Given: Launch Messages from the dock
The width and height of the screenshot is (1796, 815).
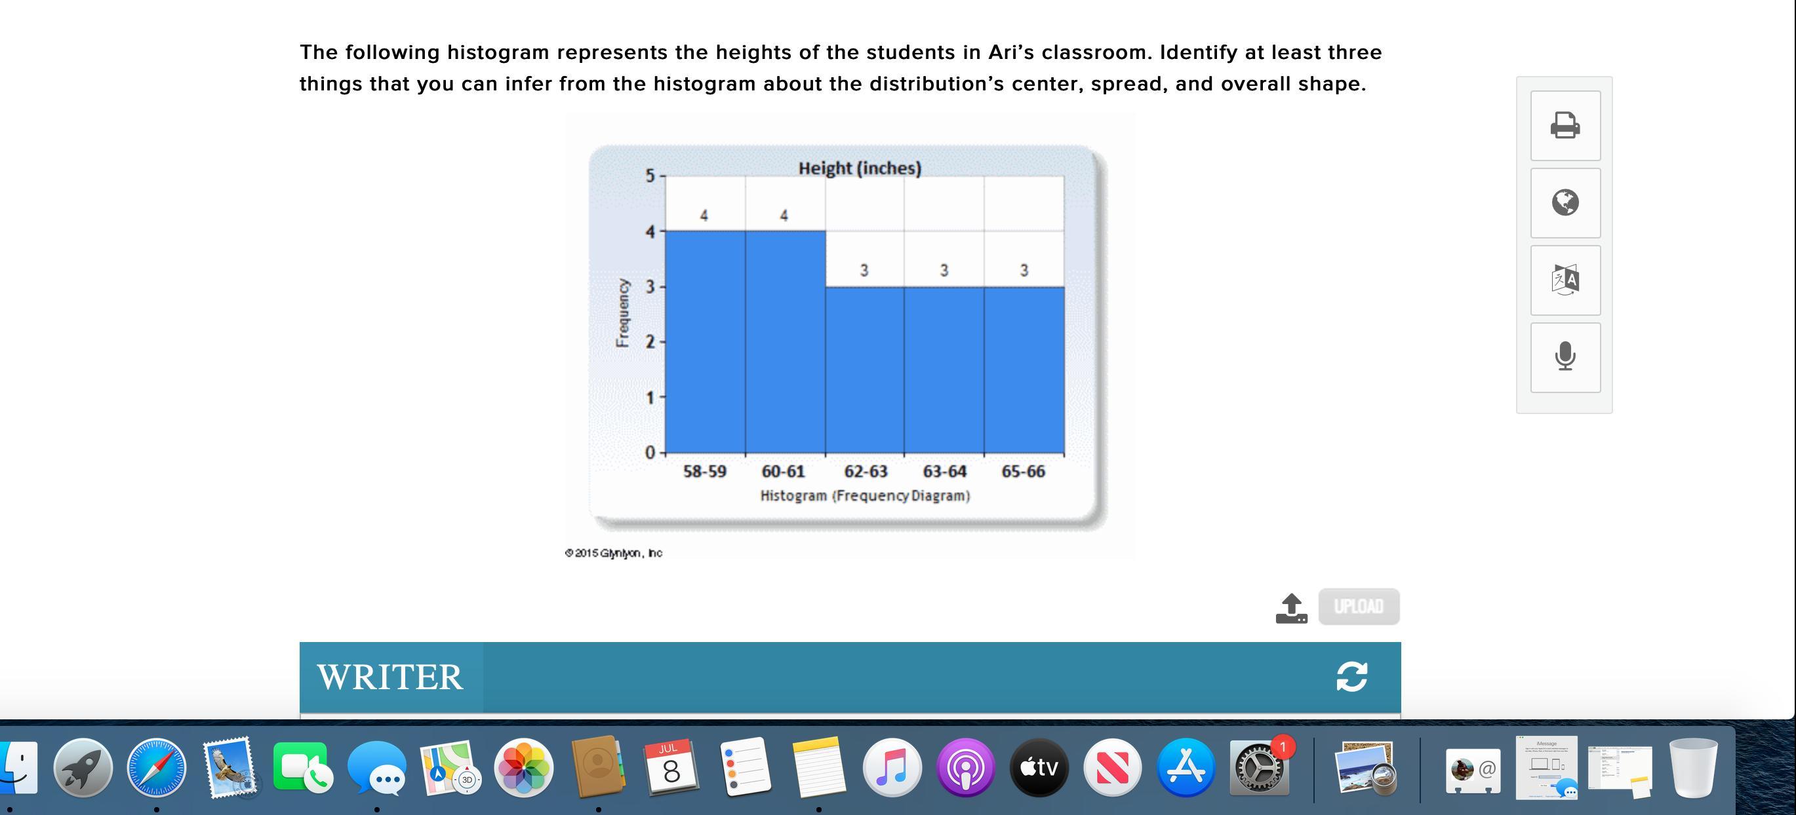Looking at the screenshot, I should pyautogui.click(x=377, y=767).
